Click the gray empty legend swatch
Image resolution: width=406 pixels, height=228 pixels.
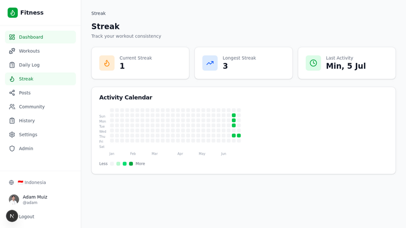pyautogui.click(x=112, y=164)
